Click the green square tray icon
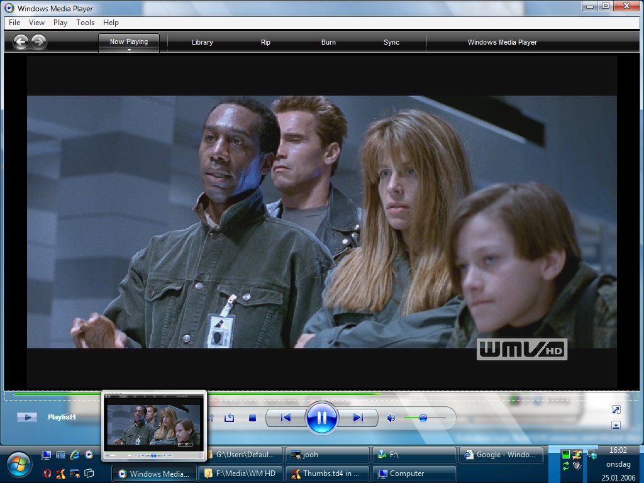644x483 pixels. point(565,454)
